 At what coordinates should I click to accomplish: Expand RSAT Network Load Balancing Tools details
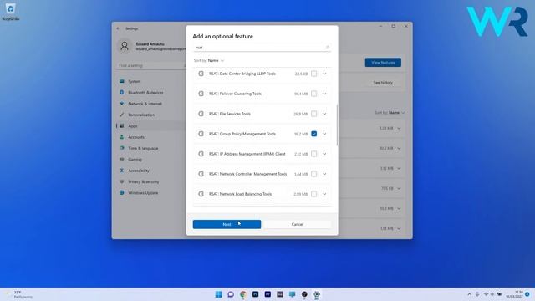click(324, 194)
